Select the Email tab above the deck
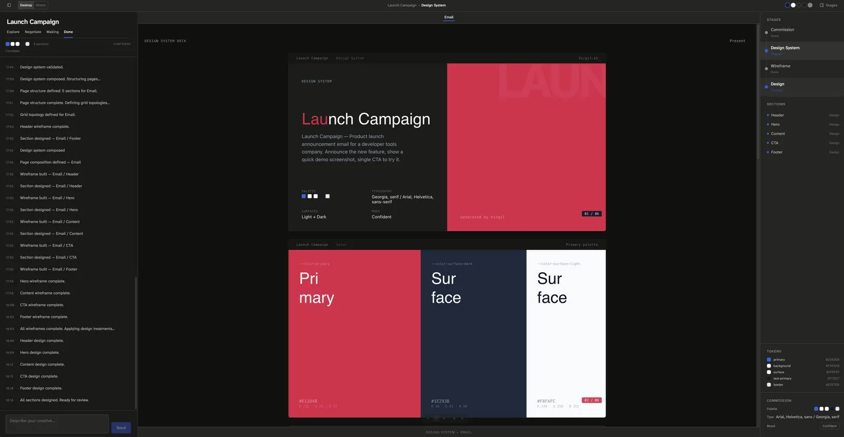This screenshot has width=844, height=437. click(x=449, y=17)
